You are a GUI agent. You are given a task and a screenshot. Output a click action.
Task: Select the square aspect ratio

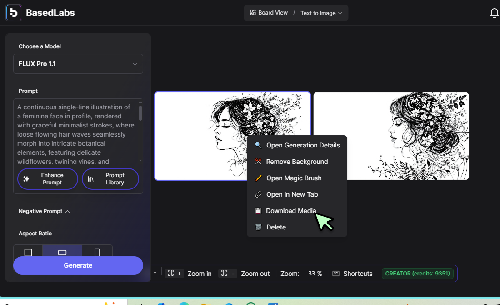(28, 252)
